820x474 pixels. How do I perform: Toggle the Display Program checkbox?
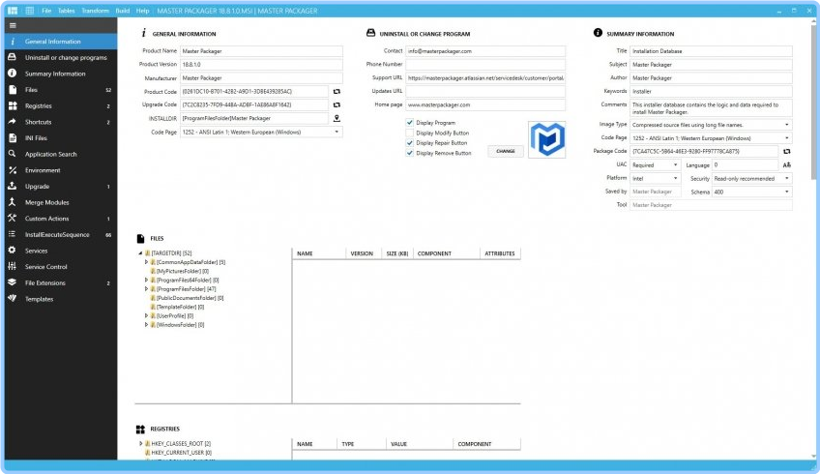[x=410, y=123]
